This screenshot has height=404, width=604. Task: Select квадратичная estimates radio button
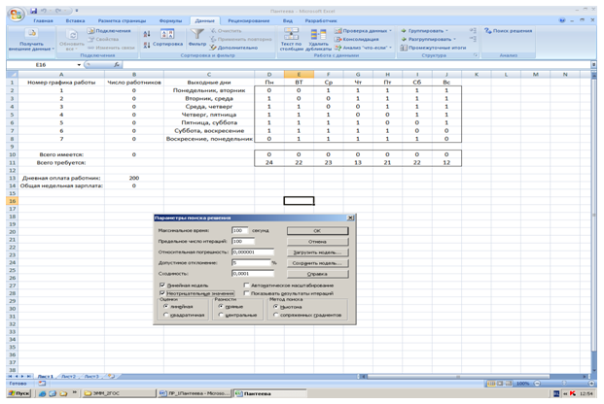click(166, 315)
